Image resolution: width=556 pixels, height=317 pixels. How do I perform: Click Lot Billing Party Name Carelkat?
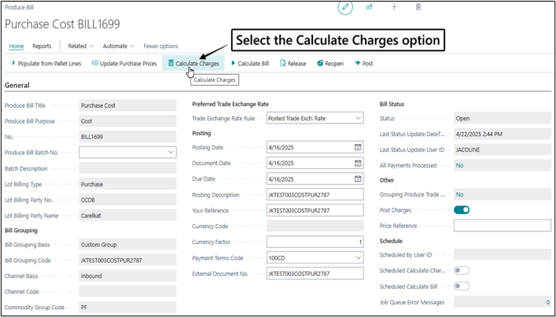click(x=127, y=216)
